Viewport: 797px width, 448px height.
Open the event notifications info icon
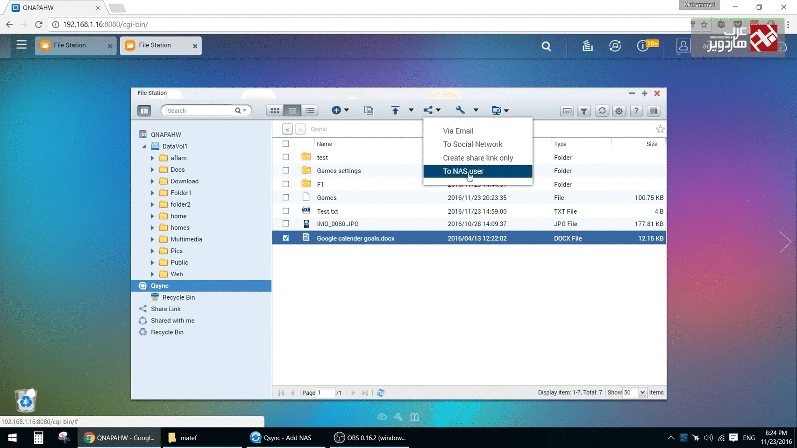643,46
